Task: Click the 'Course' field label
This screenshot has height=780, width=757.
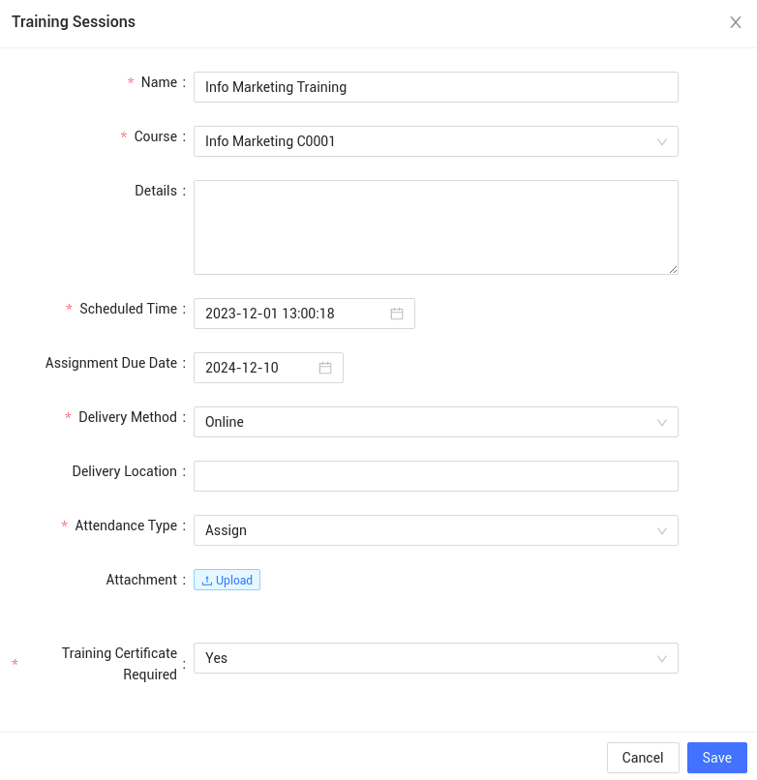Action: pos(155,136)
